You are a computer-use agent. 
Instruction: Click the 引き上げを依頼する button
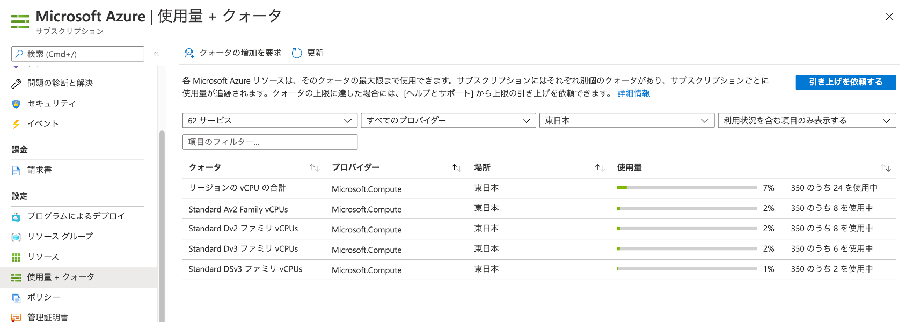[x=846, y=82]
